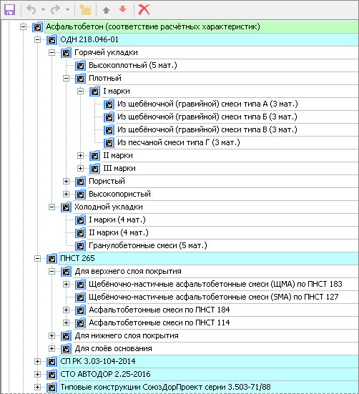Expand СП РК 3.03-104-2014 node
359x394 pixels.
(37, 361)
